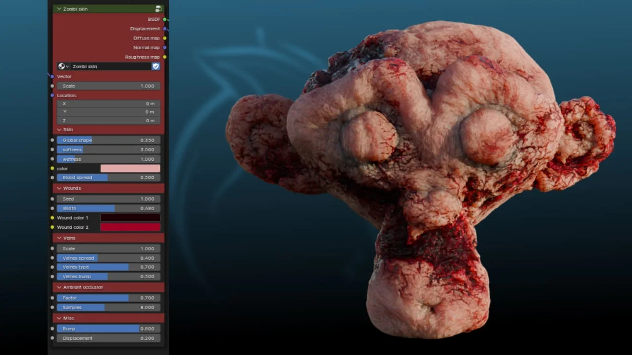Click the Normal map output socket
This screenshot has width=632, height=355.
[164, 47]
